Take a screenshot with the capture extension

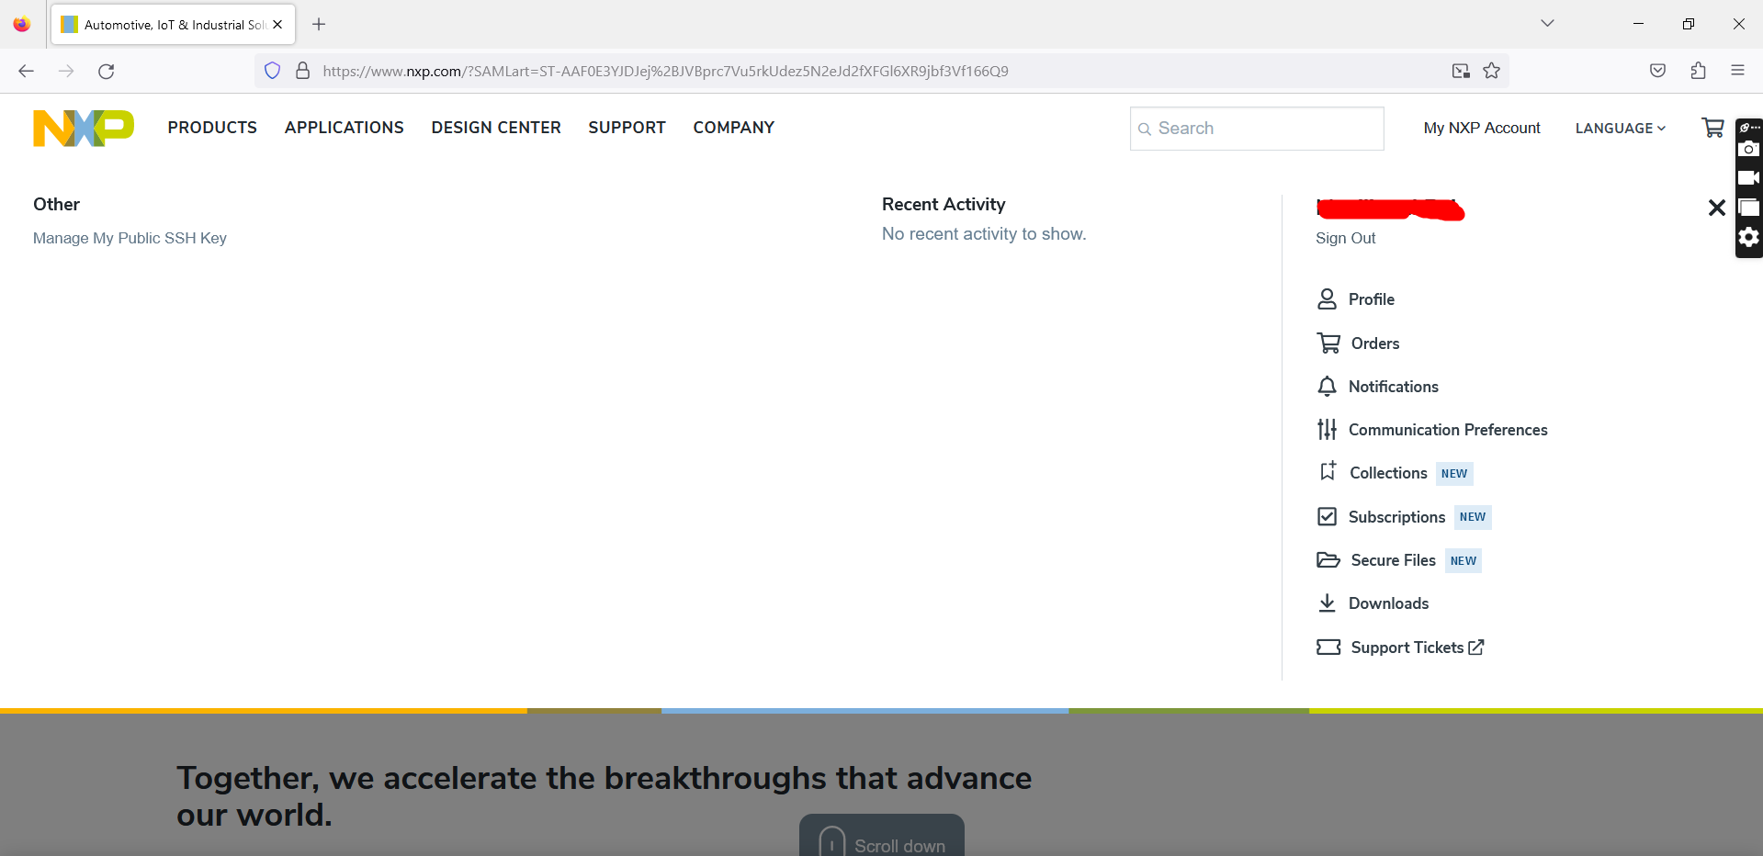coord(1749,149)
